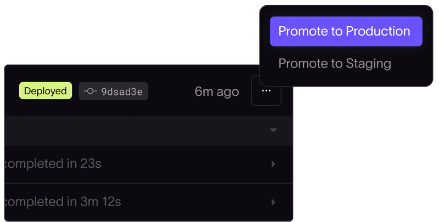Click popup menu padding below Promote to Staging
Viewport: 439px width, 222px height.
point(346,80)
